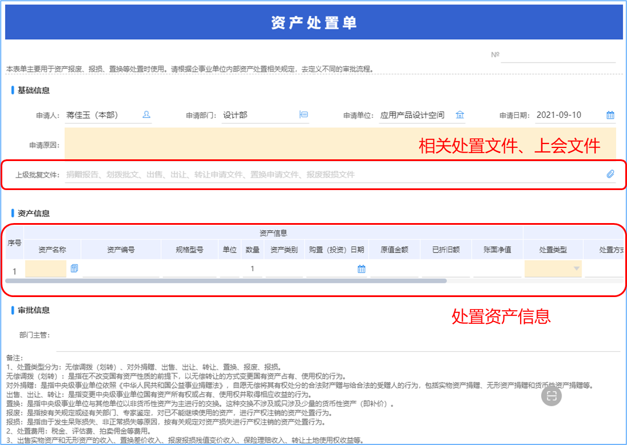Image resolution: width=627 pixels, height=445 pixels.
Task: Open the department selector icon next to 设计部
Action: tap(304, 115)
